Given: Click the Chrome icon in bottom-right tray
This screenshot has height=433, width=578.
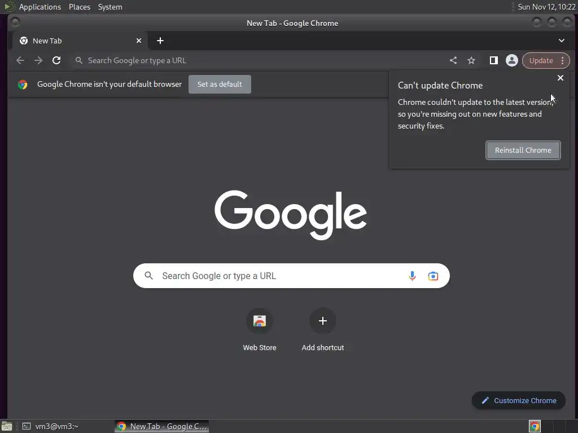Looking at the screenshot, I should [535, 426].
